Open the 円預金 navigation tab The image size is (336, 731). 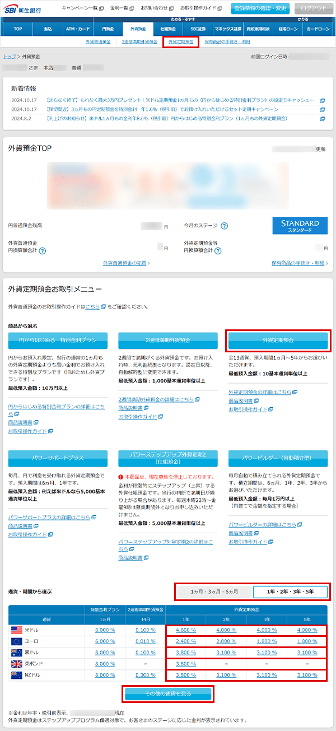(106, 28)
